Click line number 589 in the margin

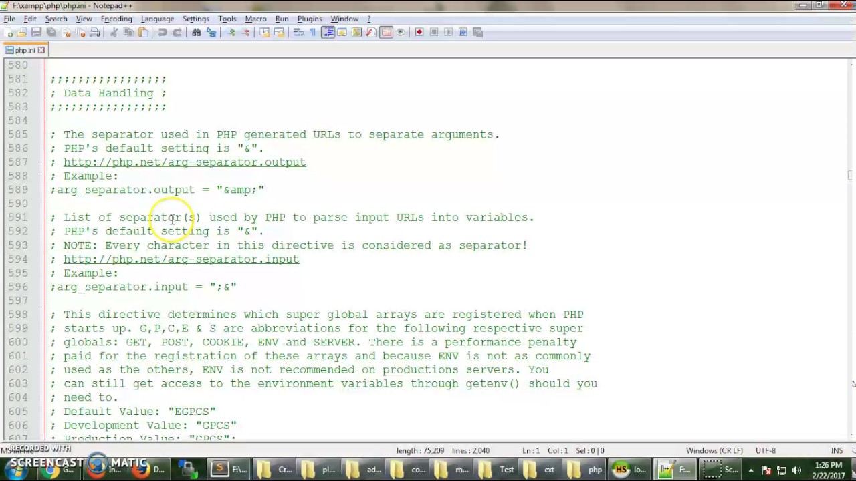tap(18, 190)
